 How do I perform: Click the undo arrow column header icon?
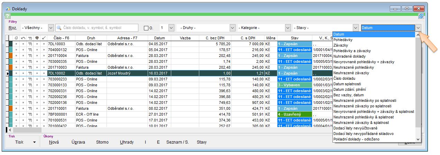tap(23, 38)
